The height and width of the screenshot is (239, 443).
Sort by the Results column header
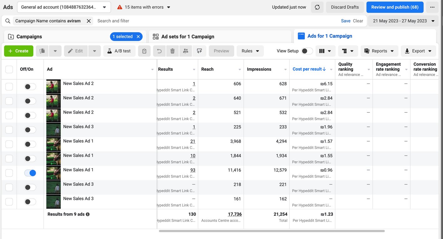coord(165,69)
